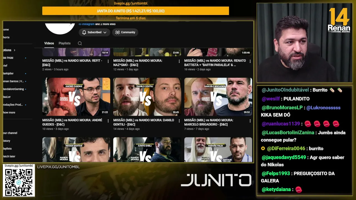Open the sidebar Playlists entry
Screen dimensions: 356x200
(7, 149)
